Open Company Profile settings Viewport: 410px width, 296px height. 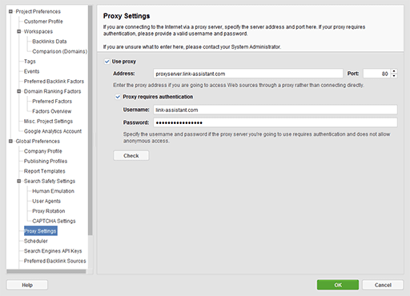pyautogui.click(x=42, y=151)
